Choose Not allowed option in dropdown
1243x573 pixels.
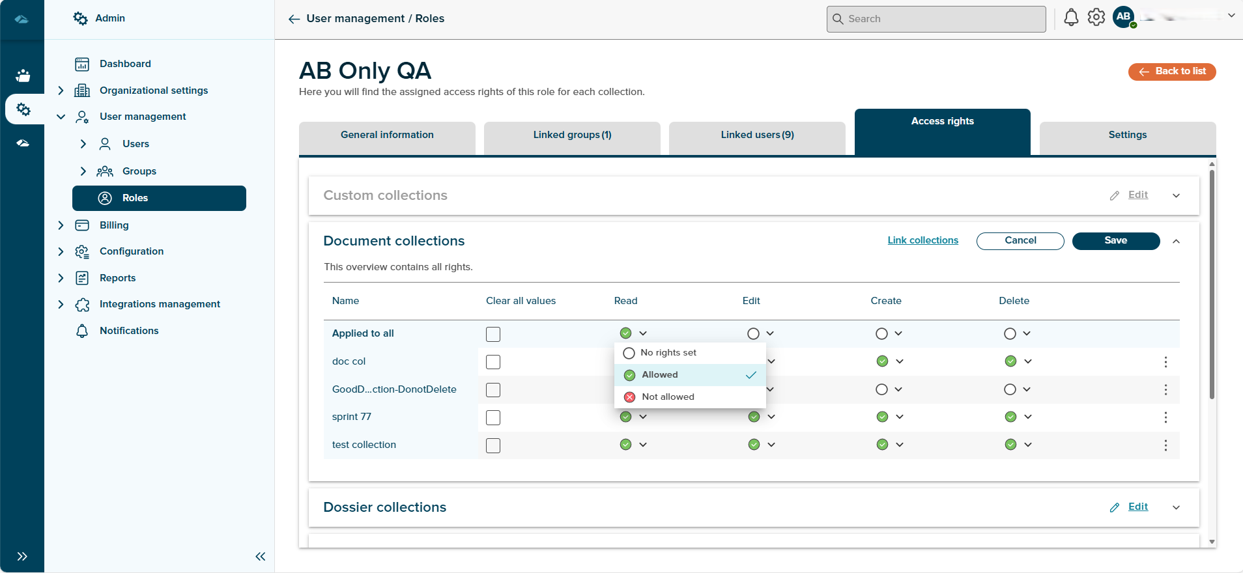coord(690,397)
